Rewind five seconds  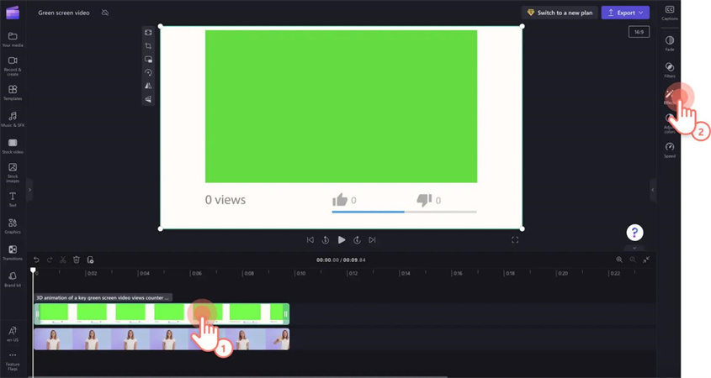pos(326,240)
